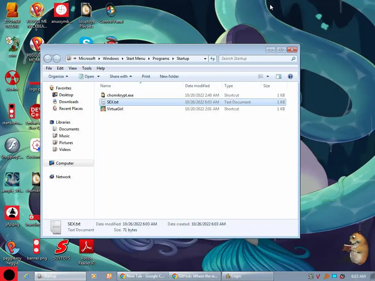Refresh the Startup folder address bar
Viewport: 375px width, 281px height.
coord(213,59)
